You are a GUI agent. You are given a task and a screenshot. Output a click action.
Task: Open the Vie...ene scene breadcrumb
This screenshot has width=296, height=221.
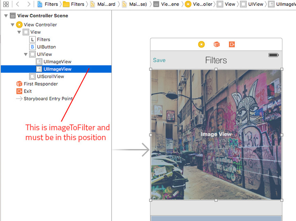pos(166,4)
